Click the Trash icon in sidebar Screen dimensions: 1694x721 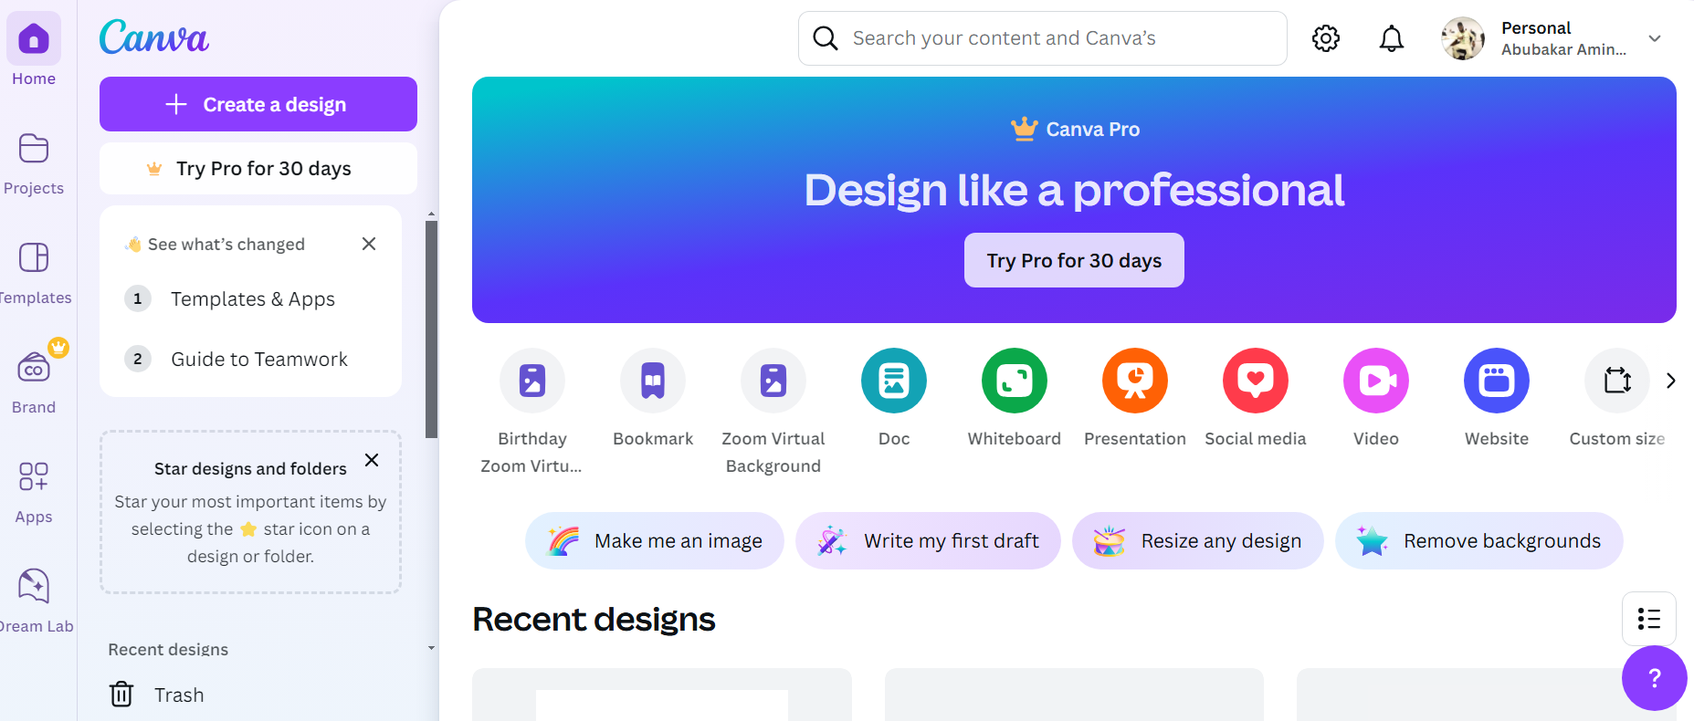121,695
